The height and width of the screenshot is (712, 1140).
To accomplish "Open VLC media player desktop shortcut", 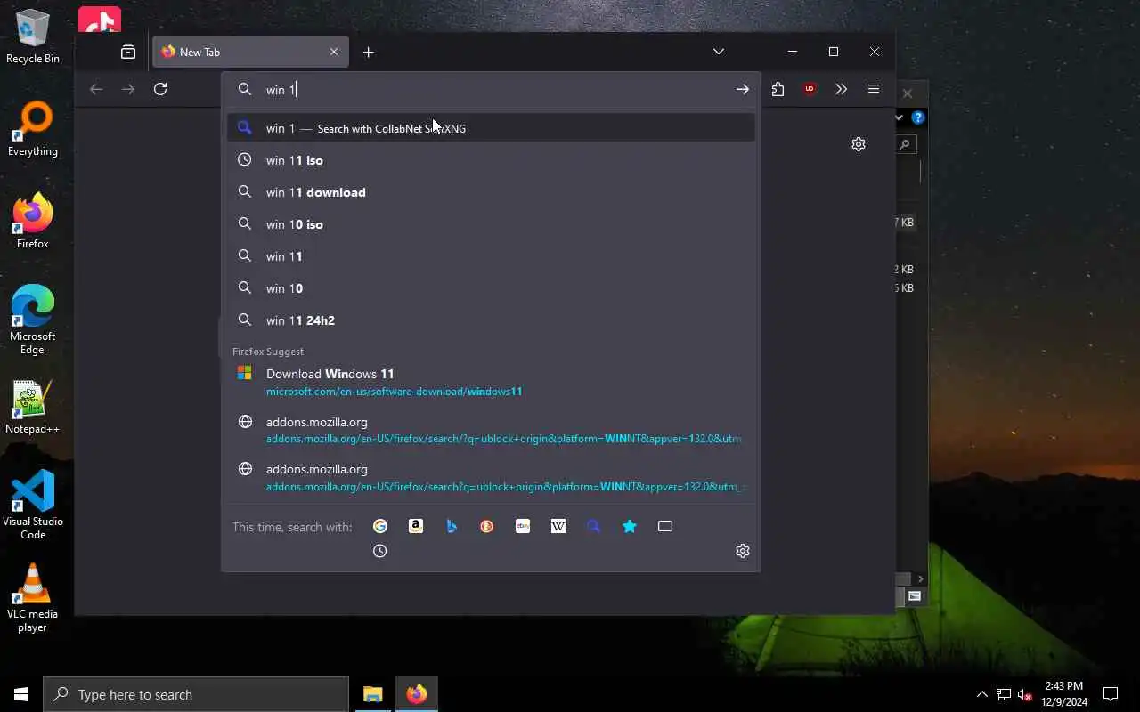I will point(33,598).
